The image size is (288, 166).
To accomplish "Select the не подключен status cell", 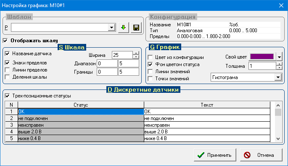I will 81,118.
